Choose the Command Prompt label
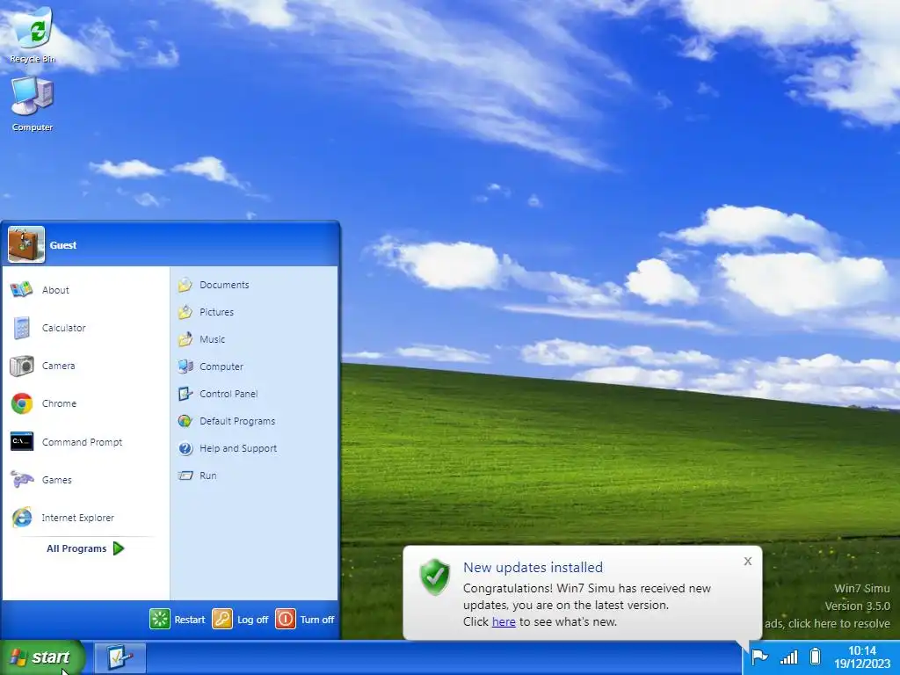This screenshot has height=675, width=900. coord(82,442)
